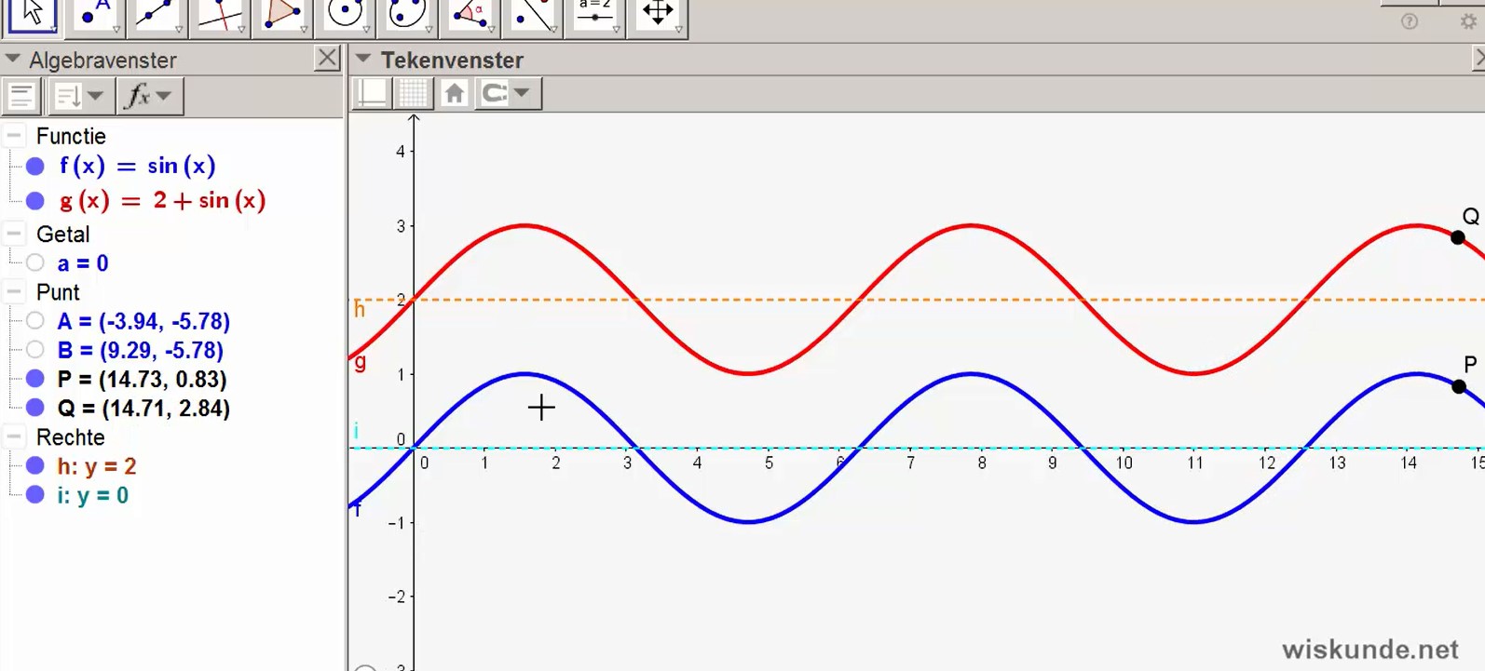Image resolution: width=1485 pixels, height=671 pixels.
Task: Toggle axes display in Tekenvenster style bar
Action: click(x=373, y=93)
